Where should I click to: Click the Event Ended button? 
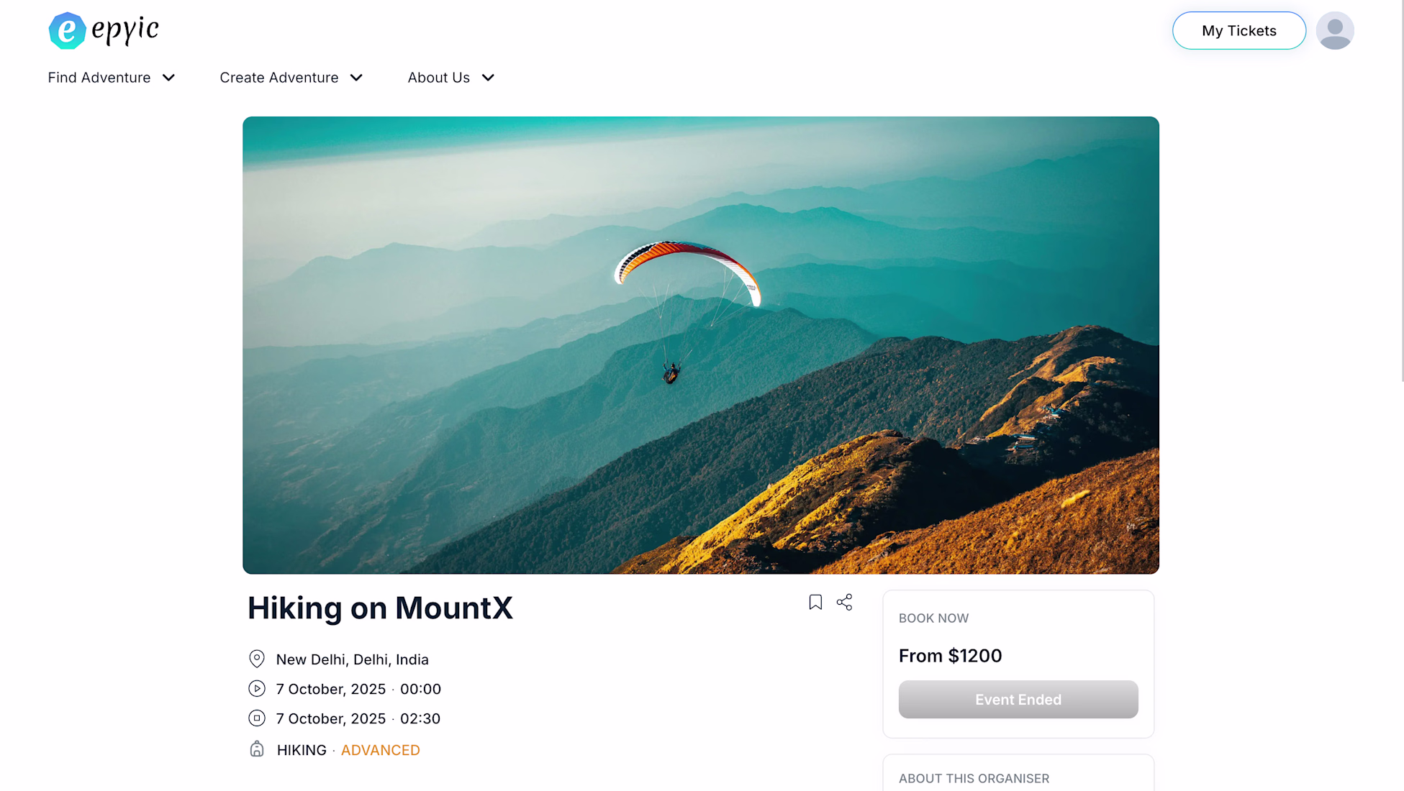pos(1018,699)
